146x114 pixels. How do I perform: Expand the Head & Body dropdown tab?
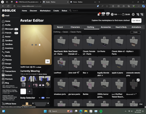pos(122,27)
